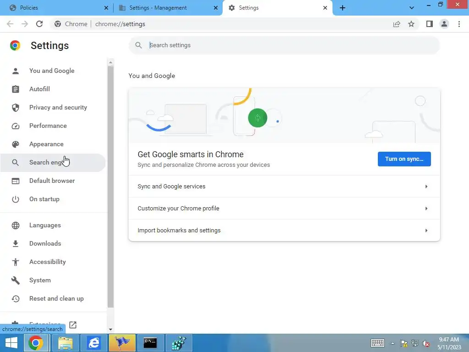Click the external link icon next to Extensions
The image size is (469, 352).
[73, 325]
